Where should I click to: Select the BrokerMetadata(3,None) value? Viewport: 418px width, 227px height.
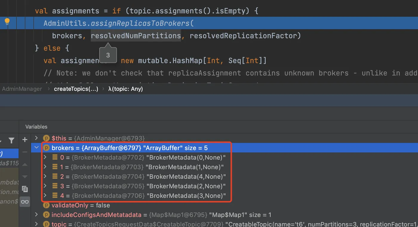coord(186,196)
